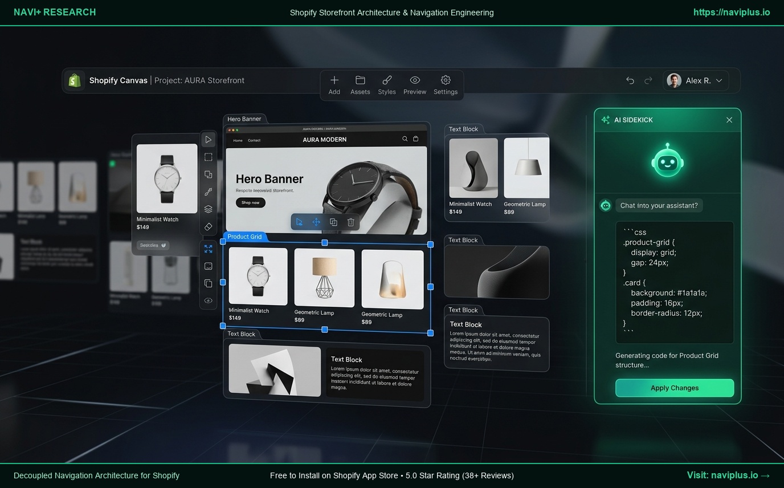Open the Alex R. account dropdown
This screenshot has width=784, height=488.
696,80
